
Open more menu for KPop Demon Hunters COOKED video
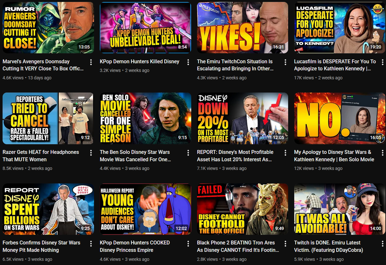pyautogui.click(x=188, y=243)
